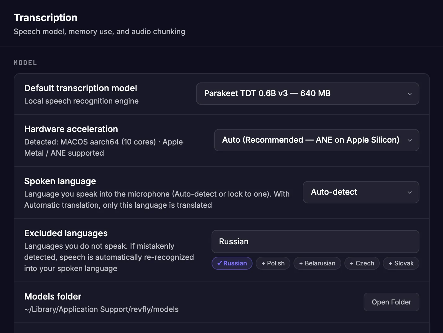Click the models folder path text
Image resolution: width=443 pixels, height=333 pixels.
[x=101, y=309]
